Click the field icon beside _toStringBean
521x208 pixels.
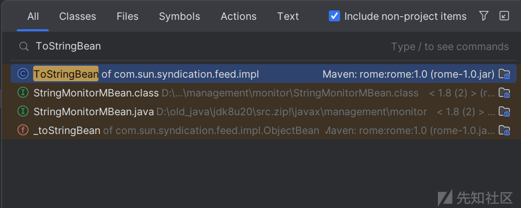(x=22, y=130)
